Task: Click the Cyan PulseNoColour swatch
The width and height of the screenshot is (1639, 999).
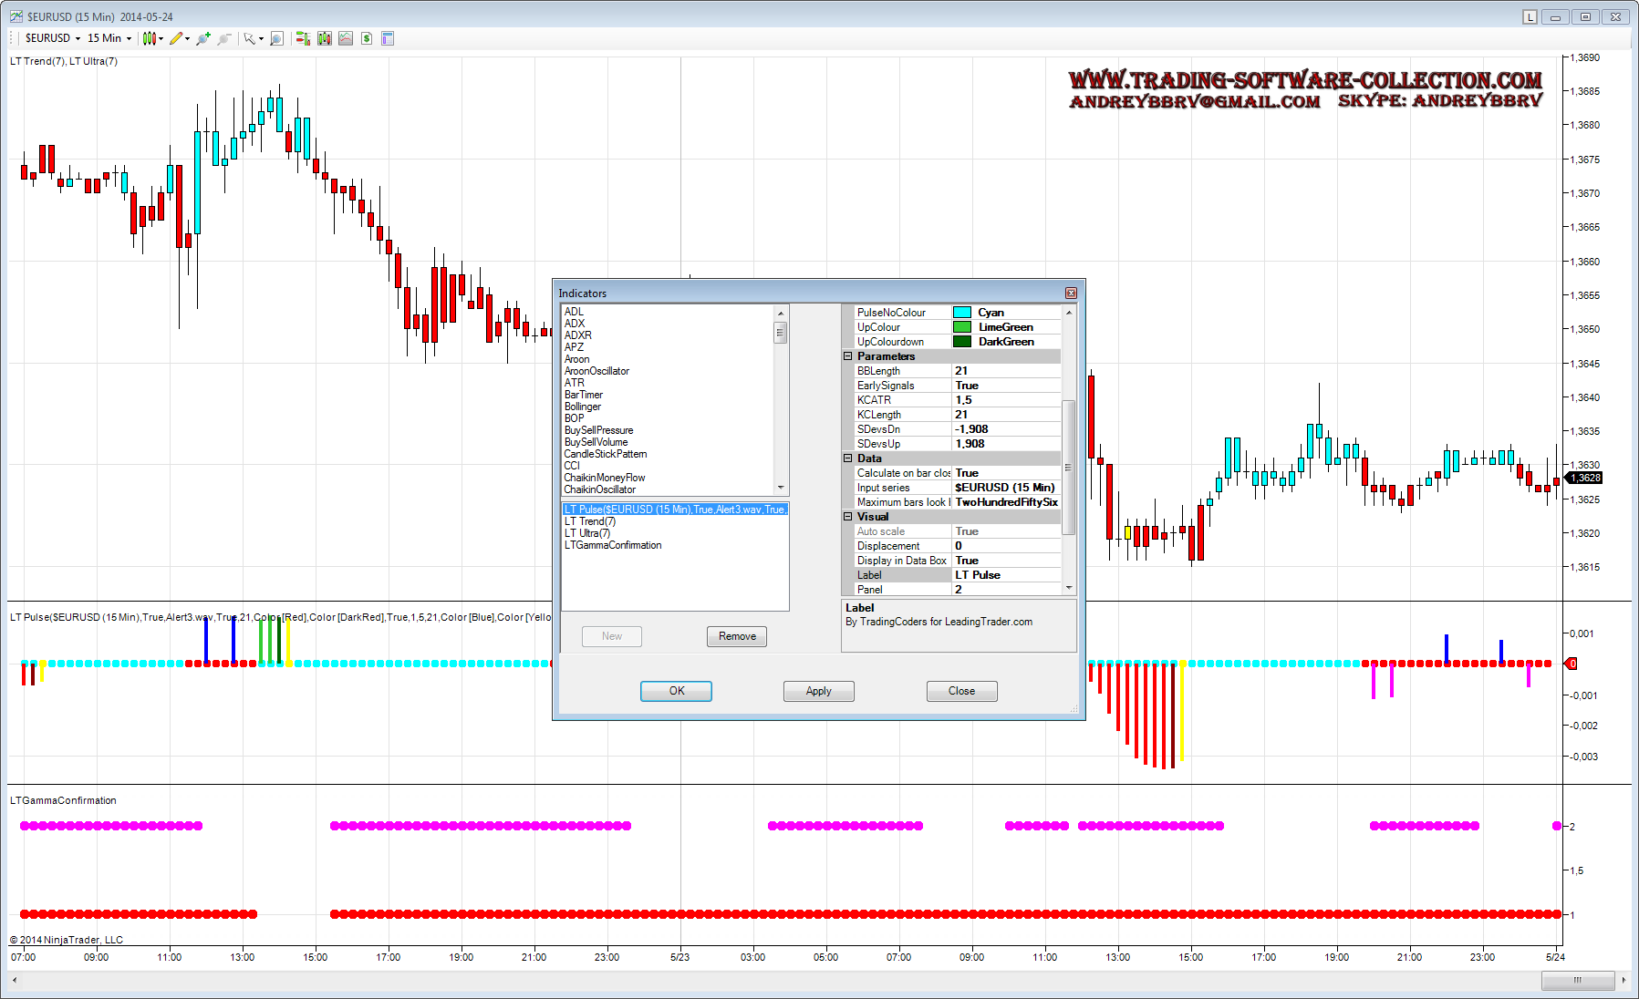Action: 961,313
